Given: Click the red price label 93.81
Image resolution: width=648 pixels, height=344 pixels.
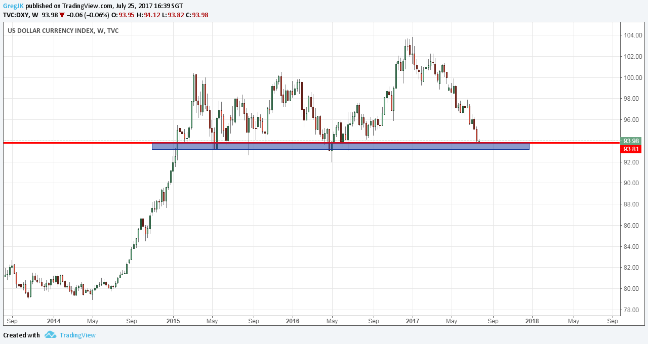Looking at the screenshot, I should [631, 149].
